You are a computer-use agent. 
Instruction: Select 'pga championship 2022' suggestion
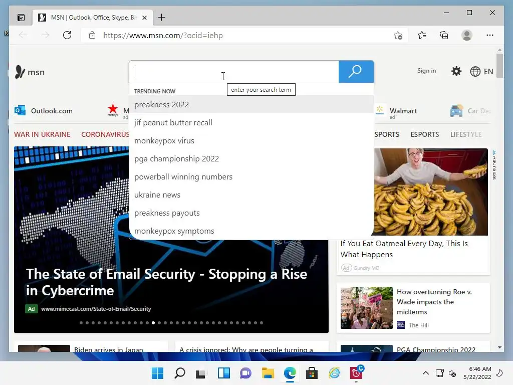pyautogui.click(x=251, y=158)
